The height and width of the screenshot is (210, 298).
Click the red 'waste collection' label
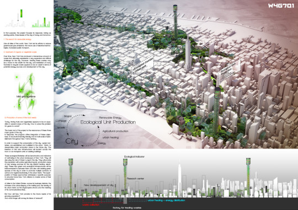[91, 205]
